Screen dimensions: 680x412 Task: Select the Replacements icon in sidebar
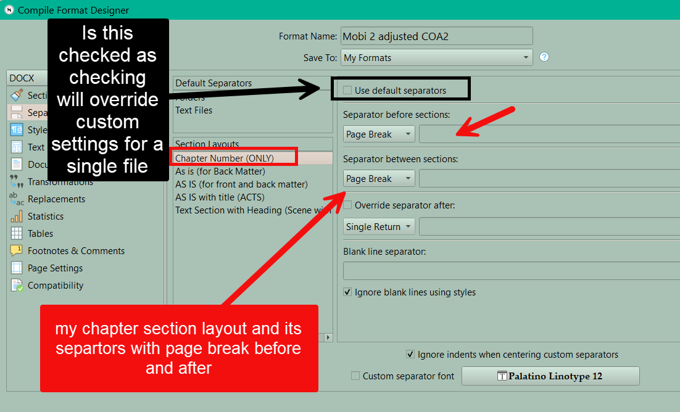pyautogui.click(x=17, y=199)
